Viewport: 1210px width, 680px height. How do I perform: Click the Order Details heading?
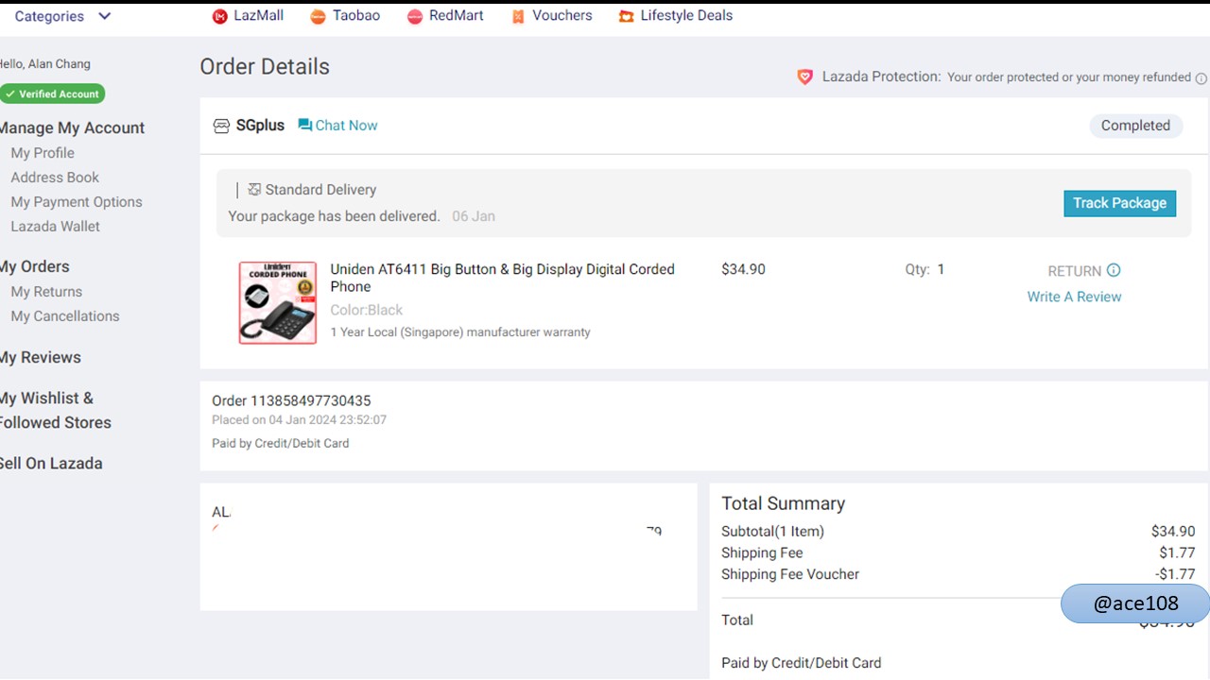265,67
